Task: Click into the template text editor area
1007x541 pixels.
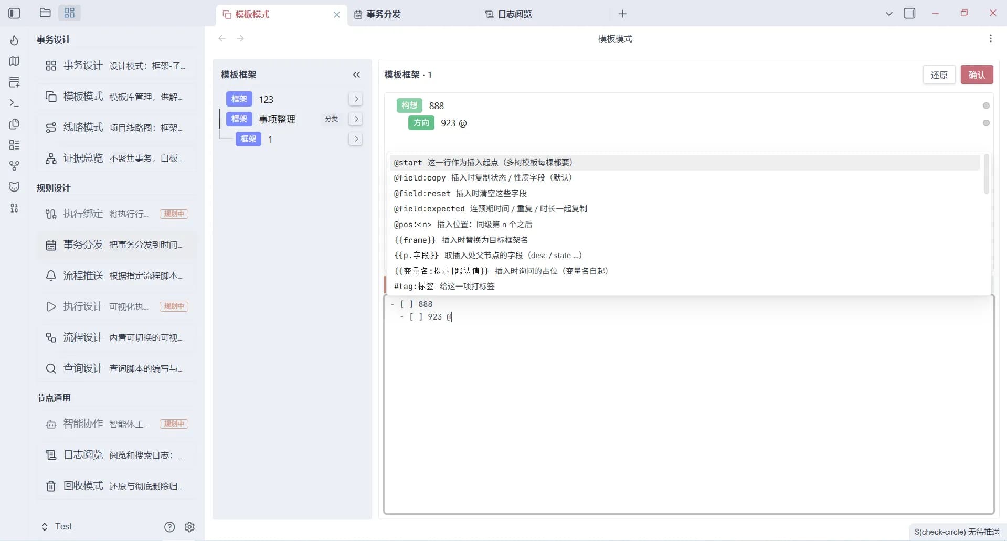Action: [689, 405]
